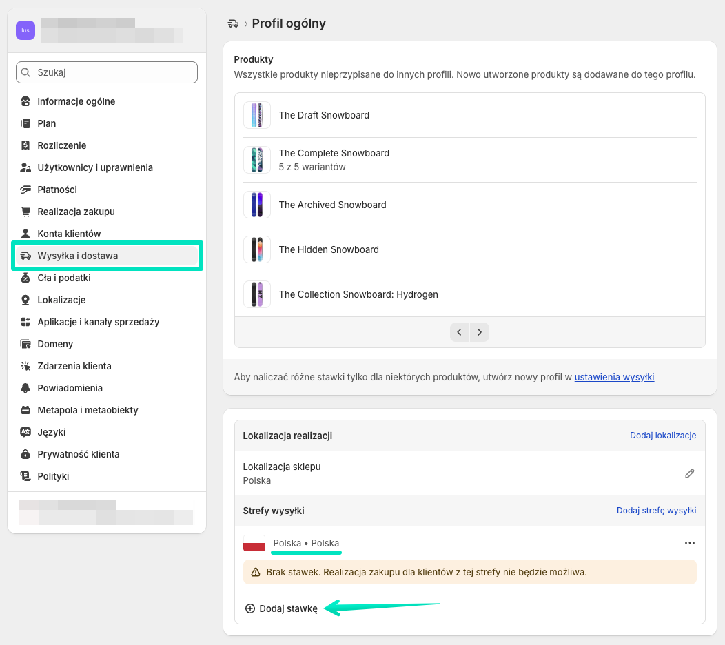Click Dodaj strefę wysyłki link
Screen dimensions: 725x645
(656, 511)
